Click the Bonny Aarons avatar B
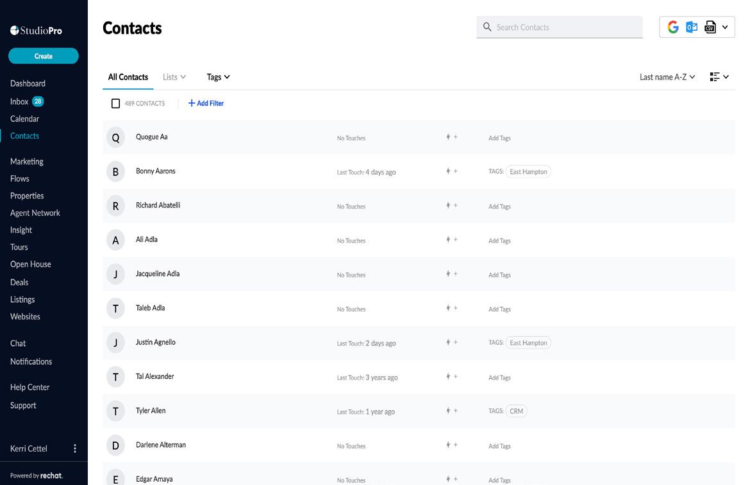This screenshot has width=748, height=485. [x=115, y=171]
